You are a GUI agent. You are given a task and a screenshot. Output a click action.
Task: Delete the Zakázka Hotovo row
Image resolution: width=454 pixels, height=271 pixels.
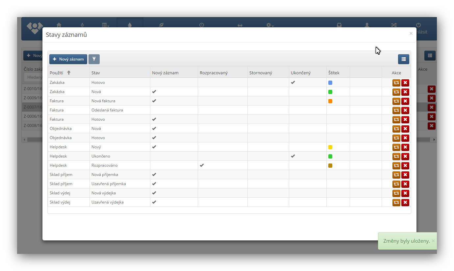[x=405, y=83]
